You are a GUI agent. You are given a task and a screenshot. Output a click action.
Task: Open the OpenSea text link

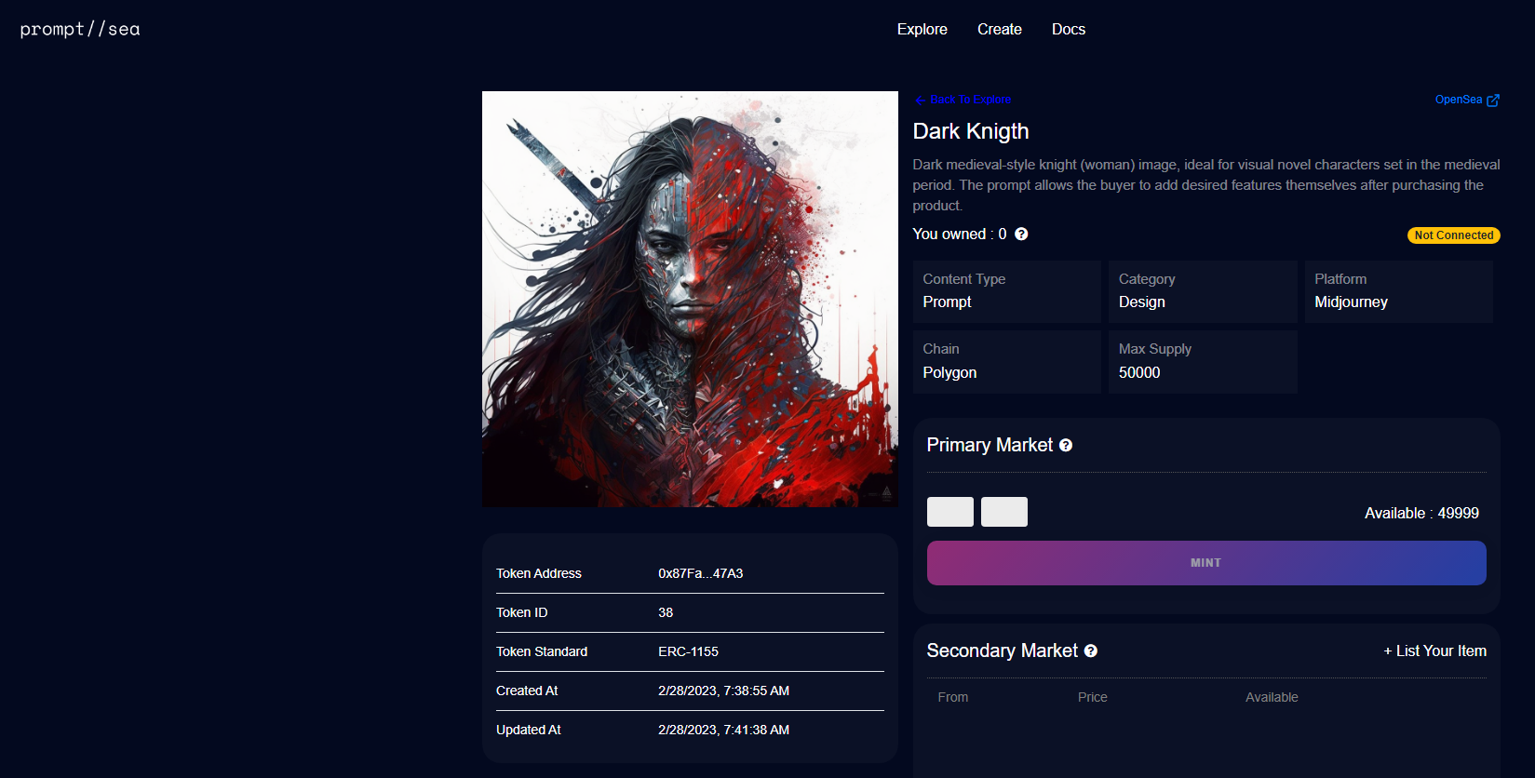[x=1458, y=100]
